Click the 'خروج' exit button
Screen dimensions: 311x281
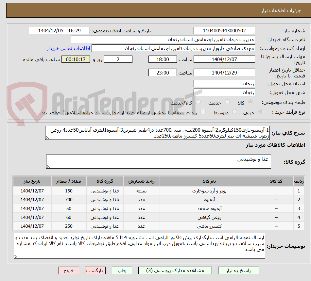point(69,271)
